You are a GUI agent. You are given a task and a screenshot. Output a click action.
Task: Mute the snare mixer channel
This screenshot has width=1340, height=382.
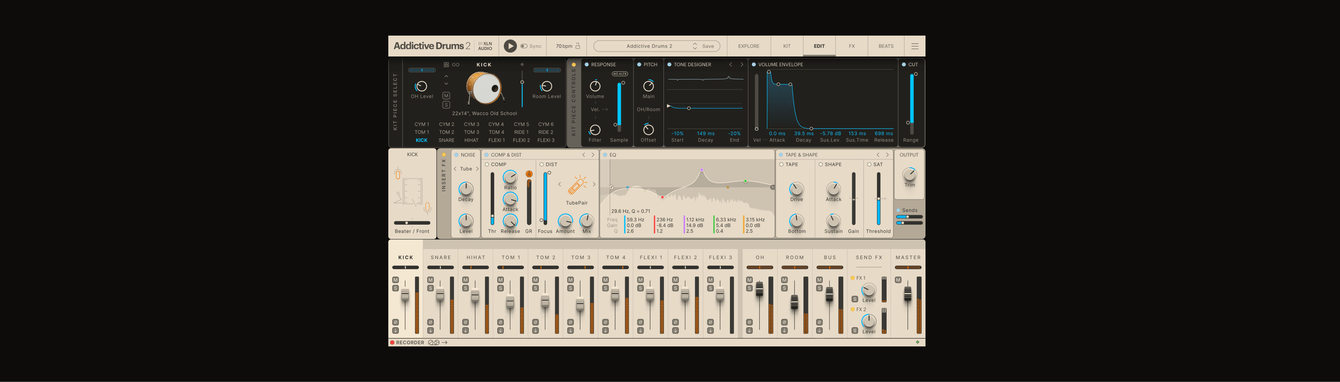point(430,280)
